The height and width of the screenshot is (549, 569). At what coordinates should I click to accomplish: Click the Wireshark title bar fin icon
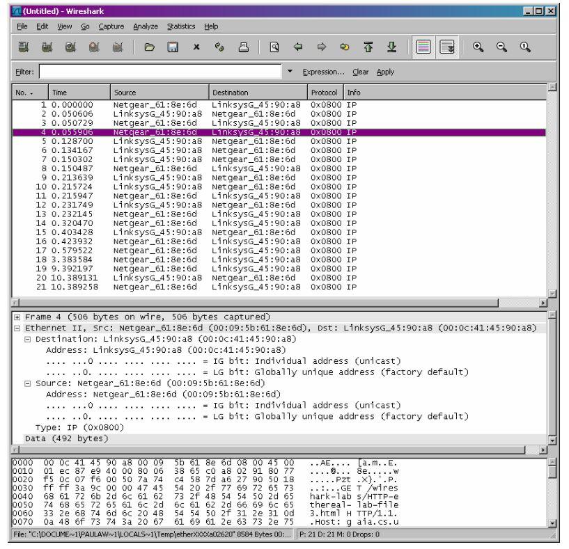tap(16, 11)
